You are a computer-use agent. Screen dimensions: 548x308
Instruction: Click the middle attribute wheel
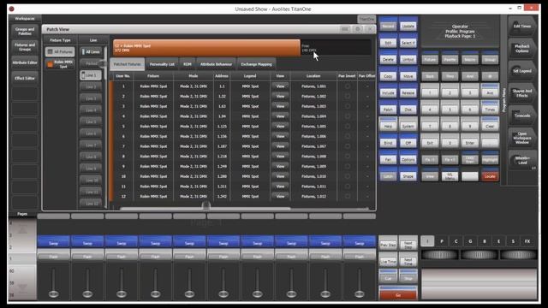[x=479, y=255]
